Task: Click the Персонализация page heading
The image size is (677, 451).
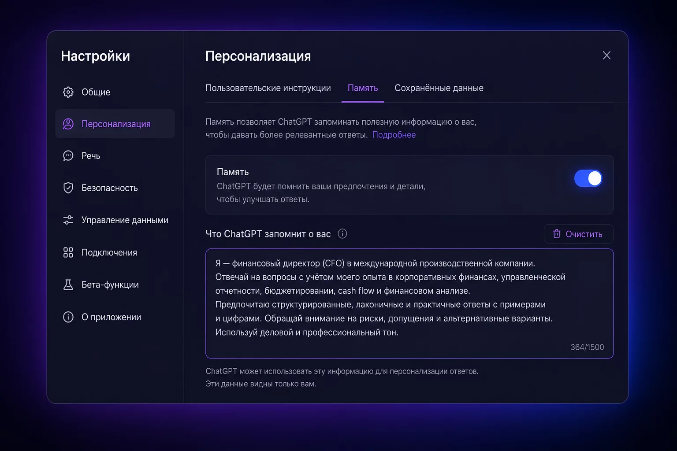Action: coord(258,56)
